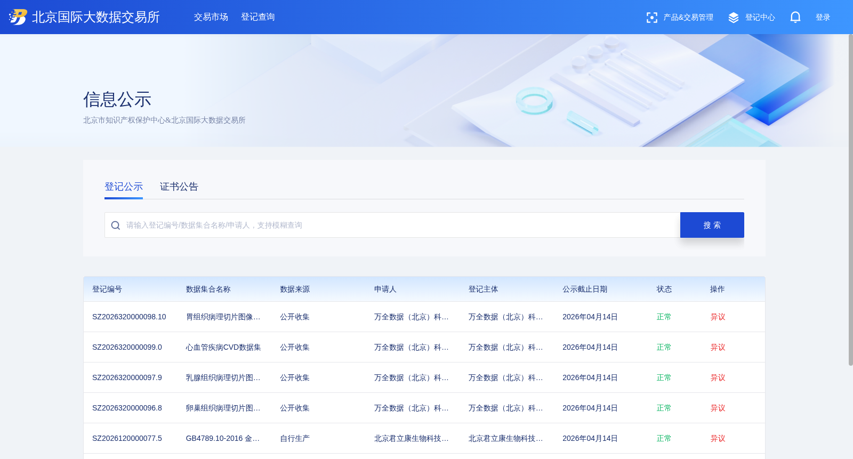Click the 状态 column header
853x459 pixels.
tap(664, 289)
